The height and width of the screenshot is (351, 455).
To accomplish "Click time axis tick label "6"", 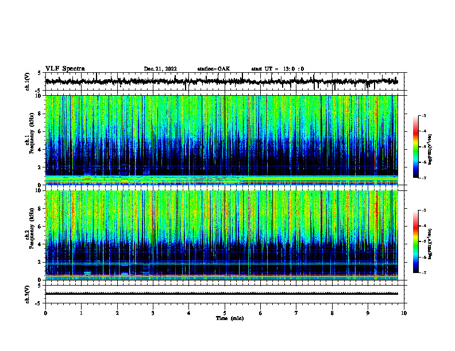I will [261, 313].
